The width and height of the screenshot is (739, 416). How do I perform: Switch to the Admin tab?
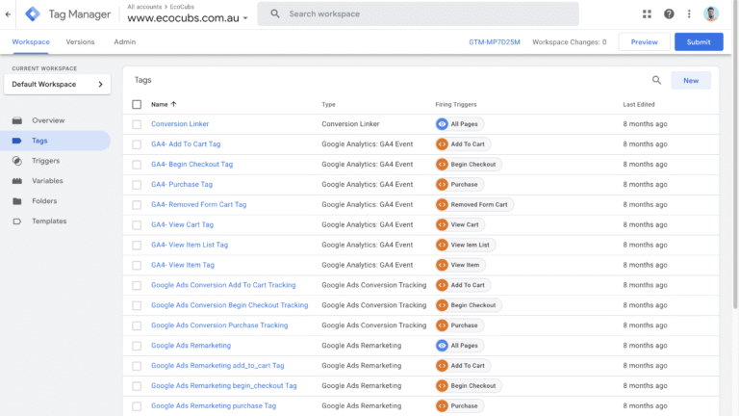tap(124, 42)
